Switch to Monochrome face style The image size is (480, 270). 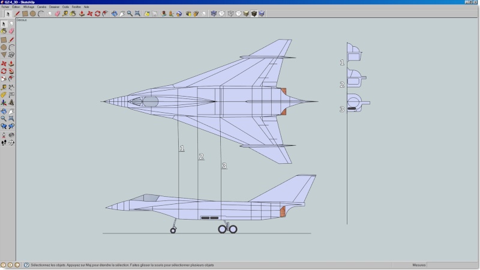[x=262, y=13]
